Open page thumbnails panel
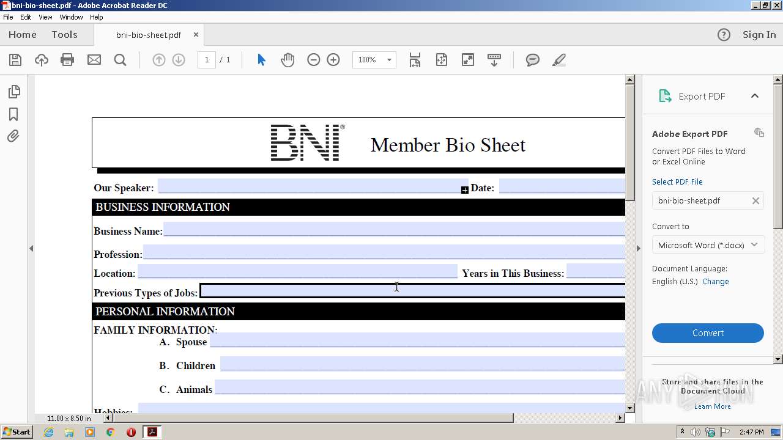The image size is (783, 440). 13,92
